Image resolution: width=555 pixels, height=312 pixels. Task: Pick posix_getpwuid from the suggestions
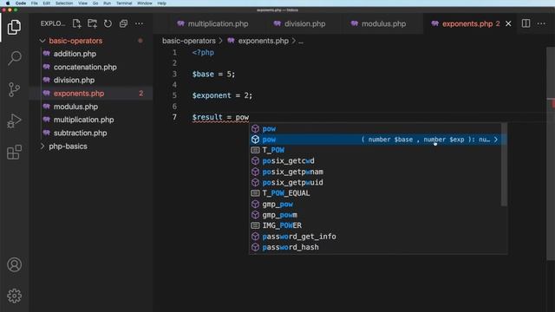[x=375, y=183]
